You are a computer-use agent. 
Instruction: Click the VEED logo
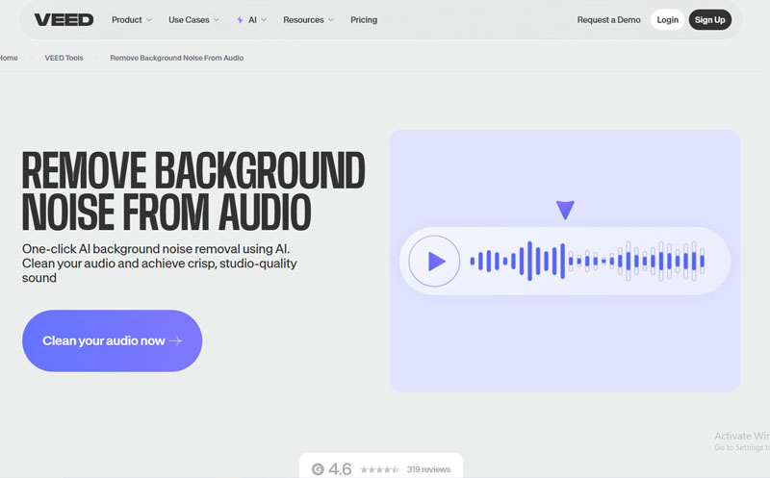coord(64,19)
